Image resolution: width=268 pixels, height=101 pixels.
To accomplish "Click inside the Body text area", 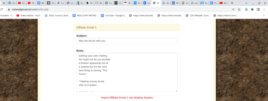I will pos(127,72).
